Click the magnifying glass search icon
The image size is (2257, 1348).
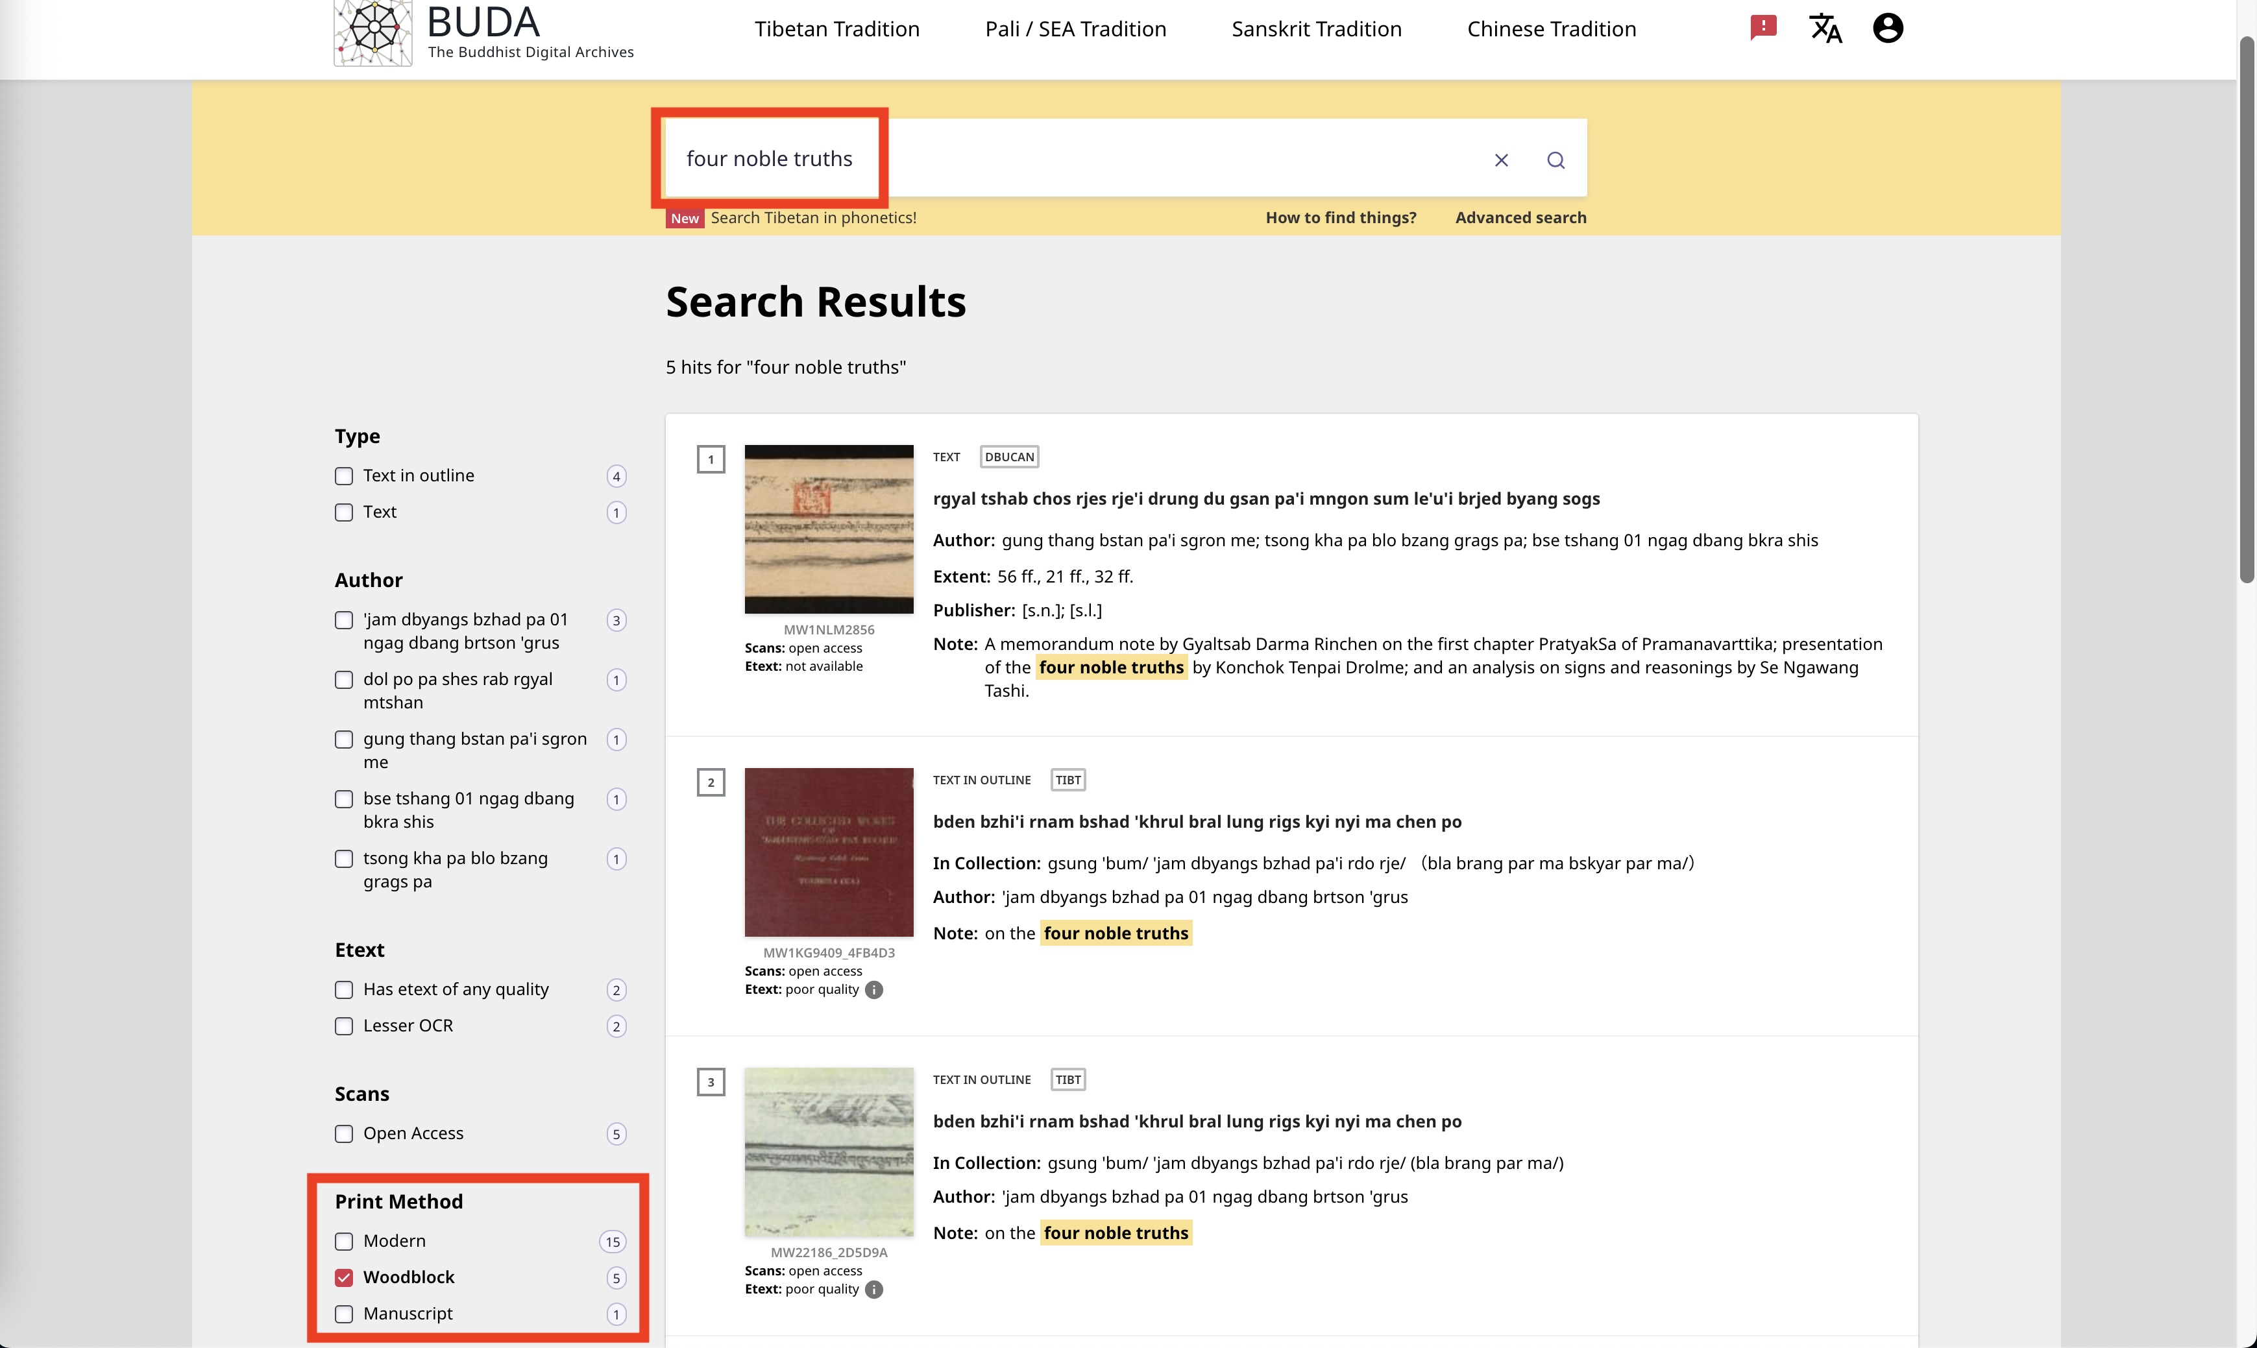pos(1555,160)
